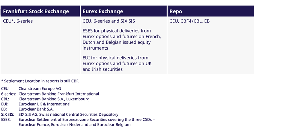
Task: Click the "ESES:" abbreviation label in legend
Action: [x=6, y=120]
